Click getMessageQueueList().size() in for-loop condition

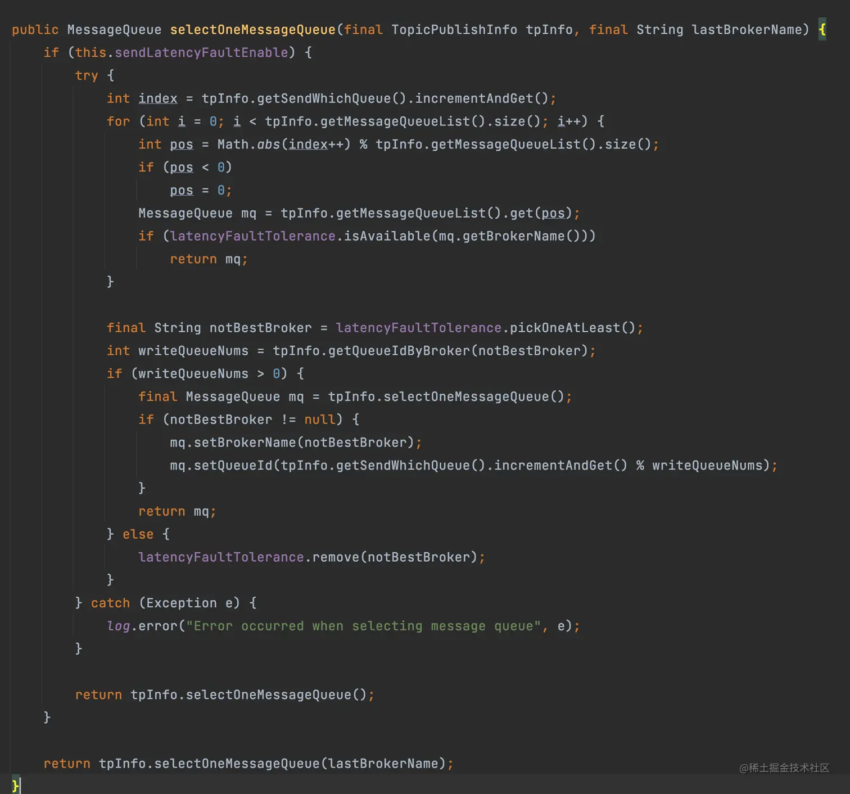[431, 121]
